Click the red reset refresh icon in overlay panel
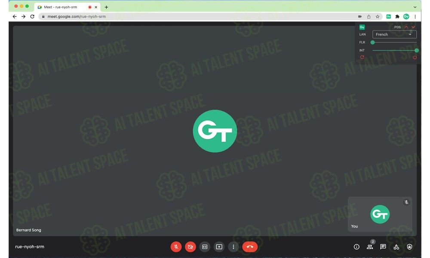430x258 pixels. 362,57
